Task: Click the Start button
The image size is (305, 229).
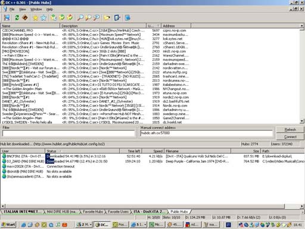Action: (8, 225)
